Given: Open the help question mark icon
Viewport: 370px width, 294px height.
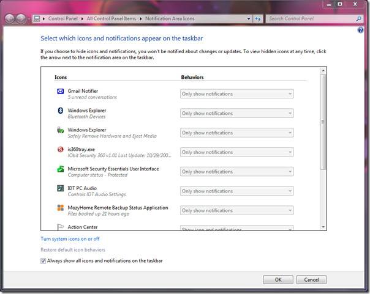Looking at the screenshot, I should (360, 30).
